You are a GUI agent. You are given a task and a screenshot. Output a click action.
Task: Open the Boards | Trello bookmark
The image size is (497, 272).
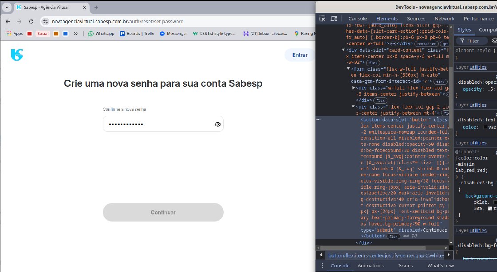137,34
